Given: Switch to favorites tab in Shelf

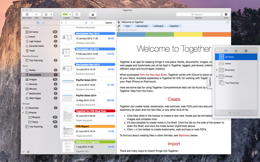Looking at the screenshot, I should (236, 51).
